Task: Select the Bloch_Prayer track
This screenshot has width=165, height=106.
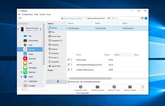Action: pyautogui.click(x=108, y=60)
